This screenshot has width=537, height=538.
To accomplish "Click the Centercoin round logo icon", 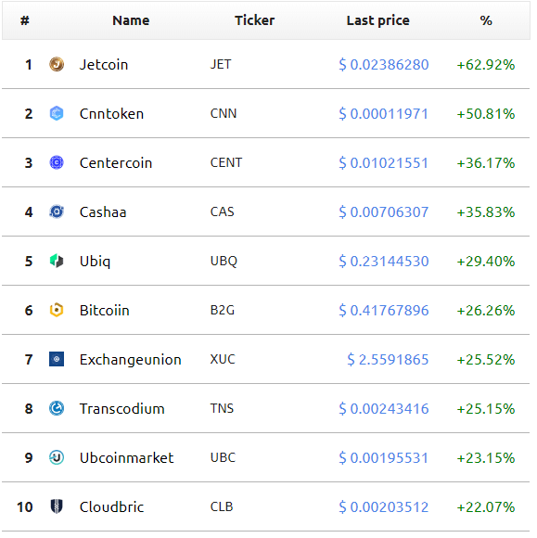I will pos(57,162).
